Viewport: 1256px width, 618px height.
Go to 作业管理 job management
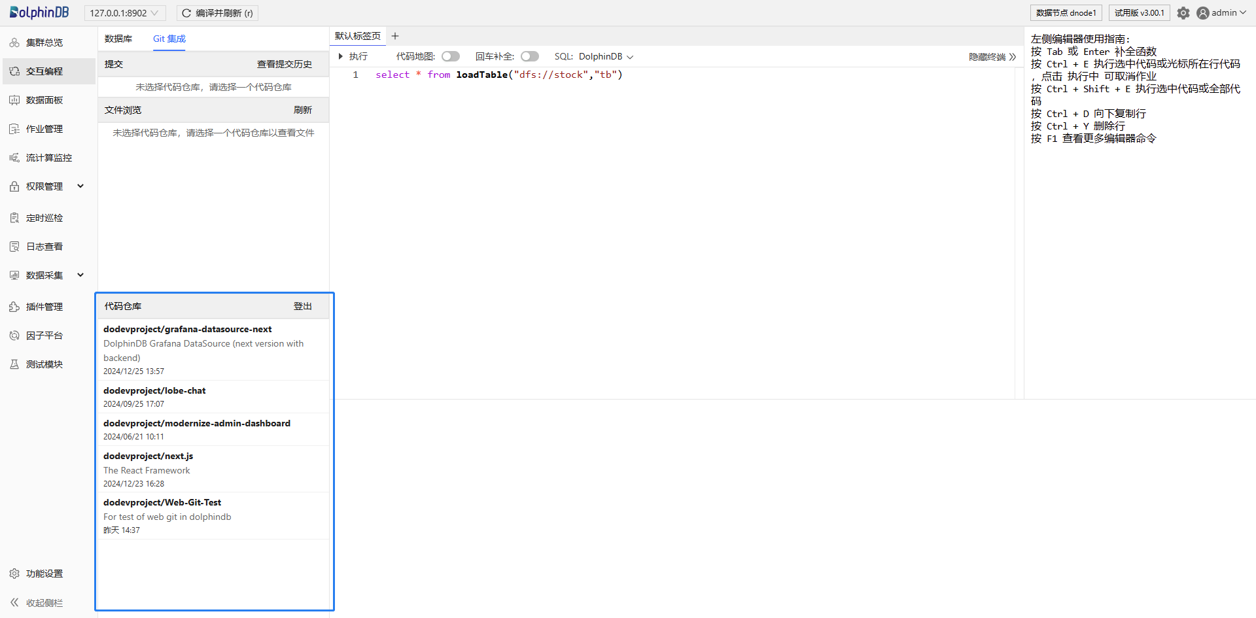coord(44,129)
